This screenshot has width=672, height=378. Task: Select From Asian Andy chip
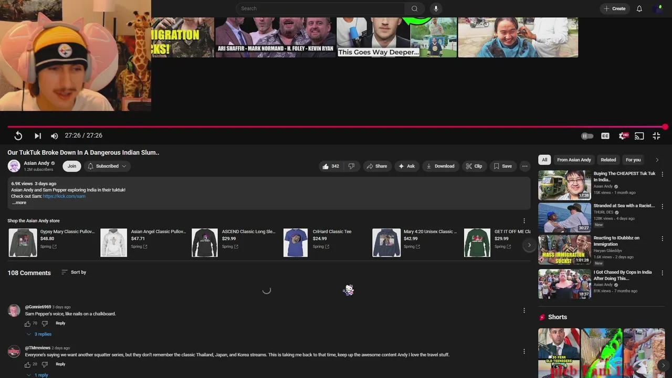[574, 160]
